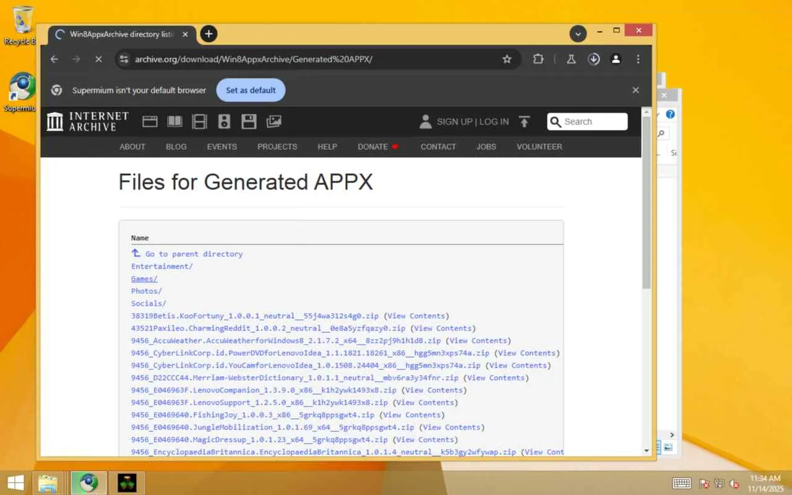
Task: Set Supermium as default browser
Action: pyautogui.click(x=251, y=90)
